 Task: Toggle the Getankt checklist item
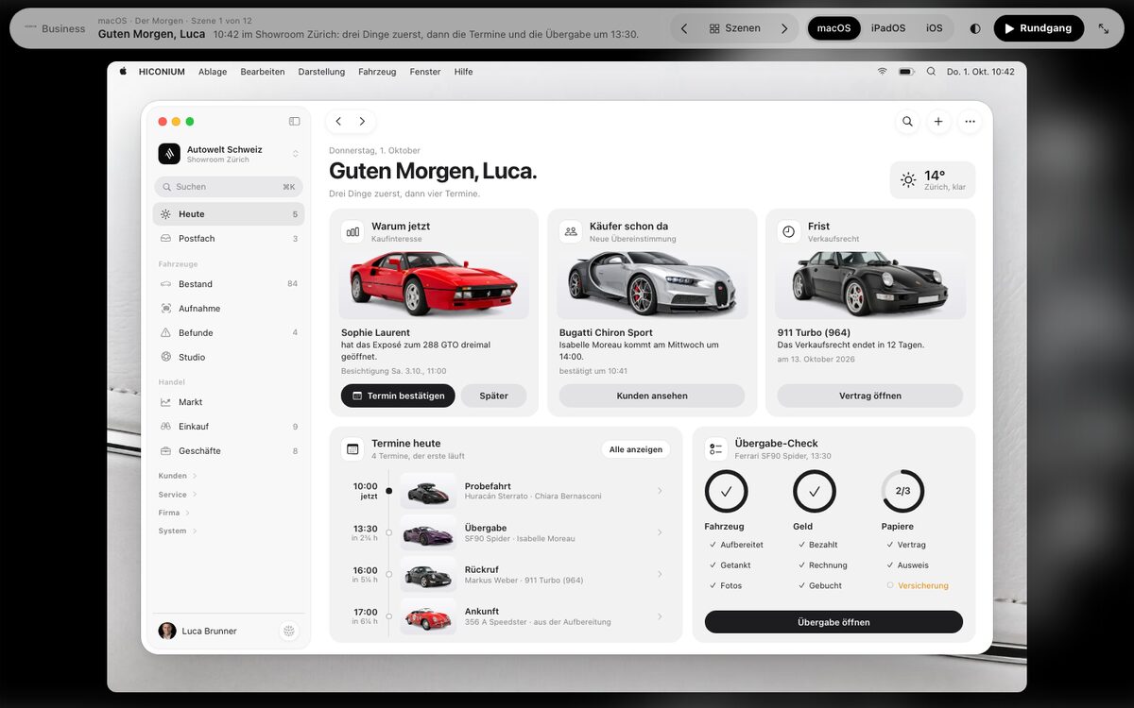coord(730,565)
